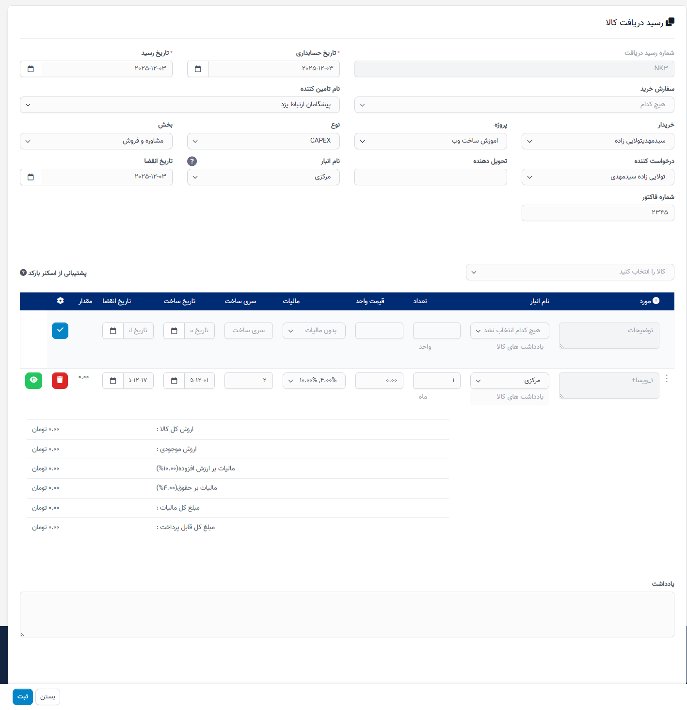Click ویسا row batch number field
This screenshot has width=687, height=710.
tap(249, 381)
